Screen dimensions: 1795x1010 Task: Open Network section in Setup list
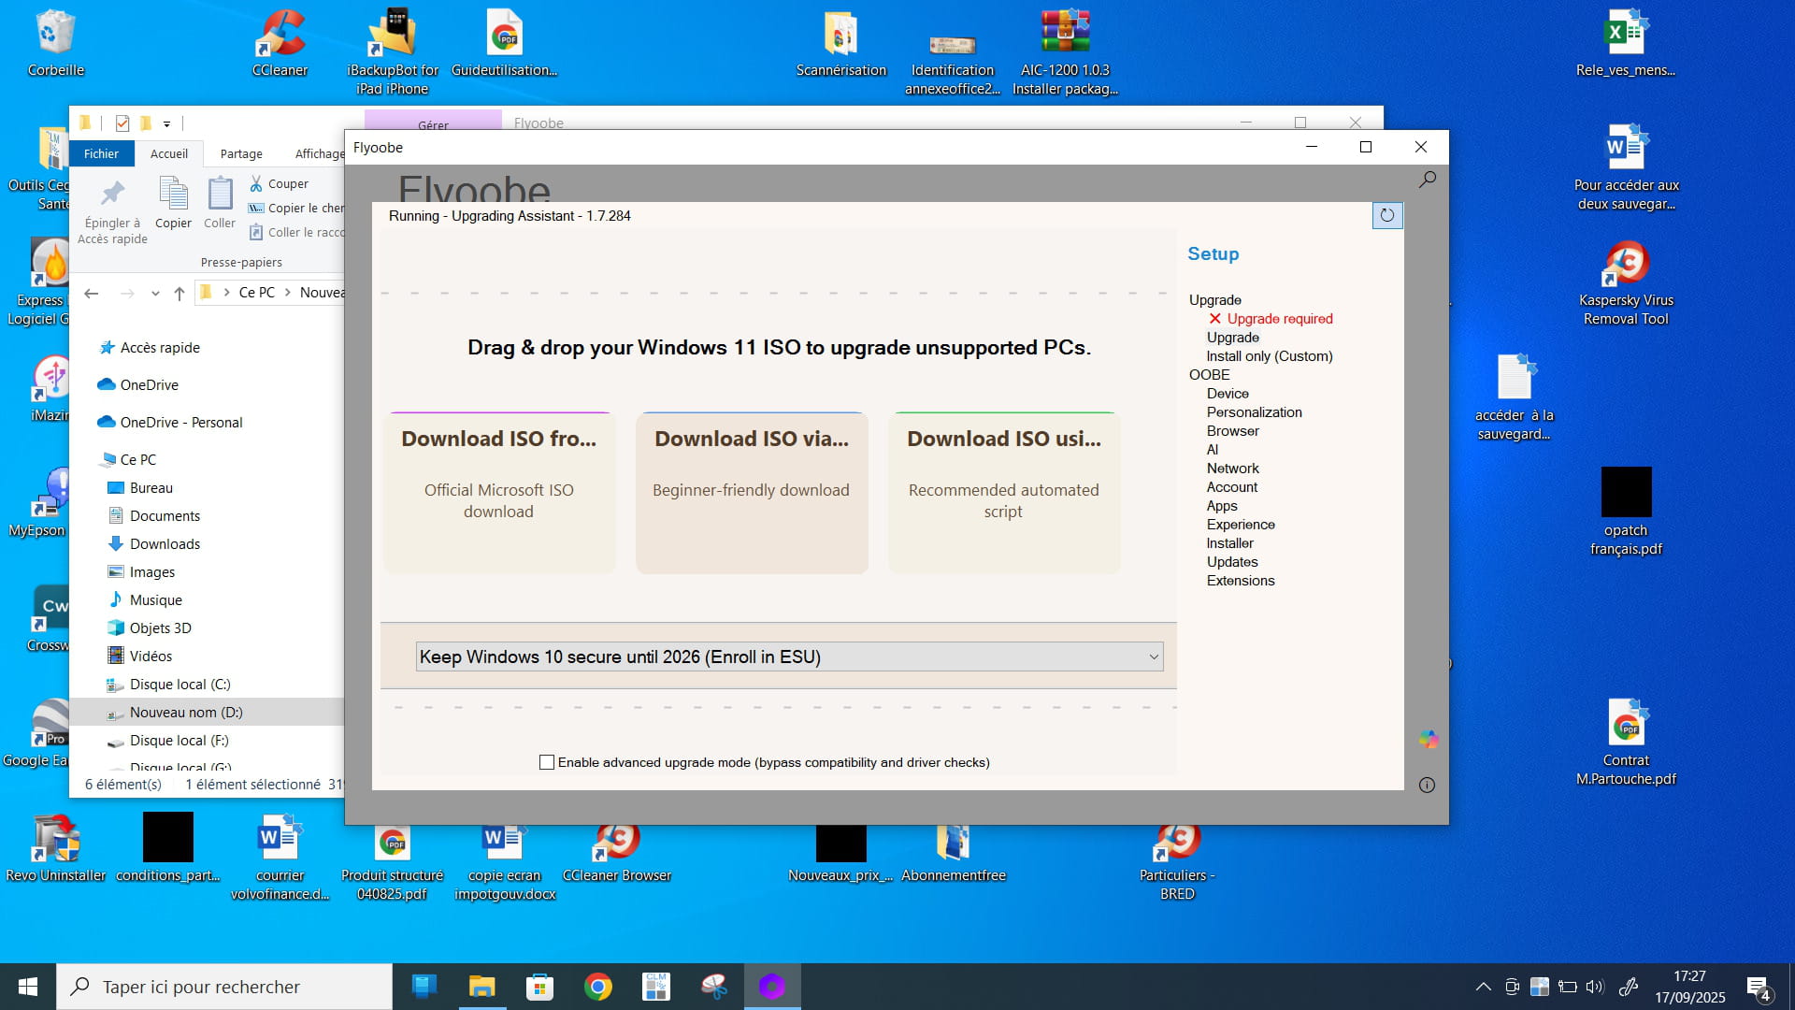point(1232,469)
